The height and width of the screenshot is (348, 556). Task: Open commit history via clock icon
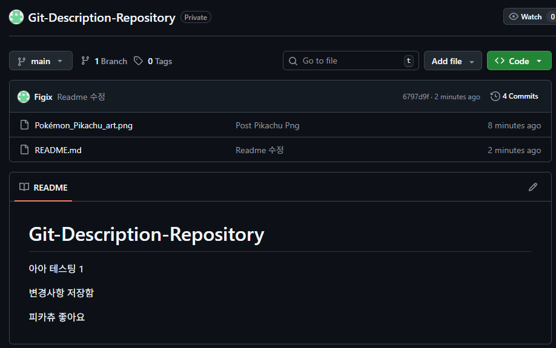495,96
